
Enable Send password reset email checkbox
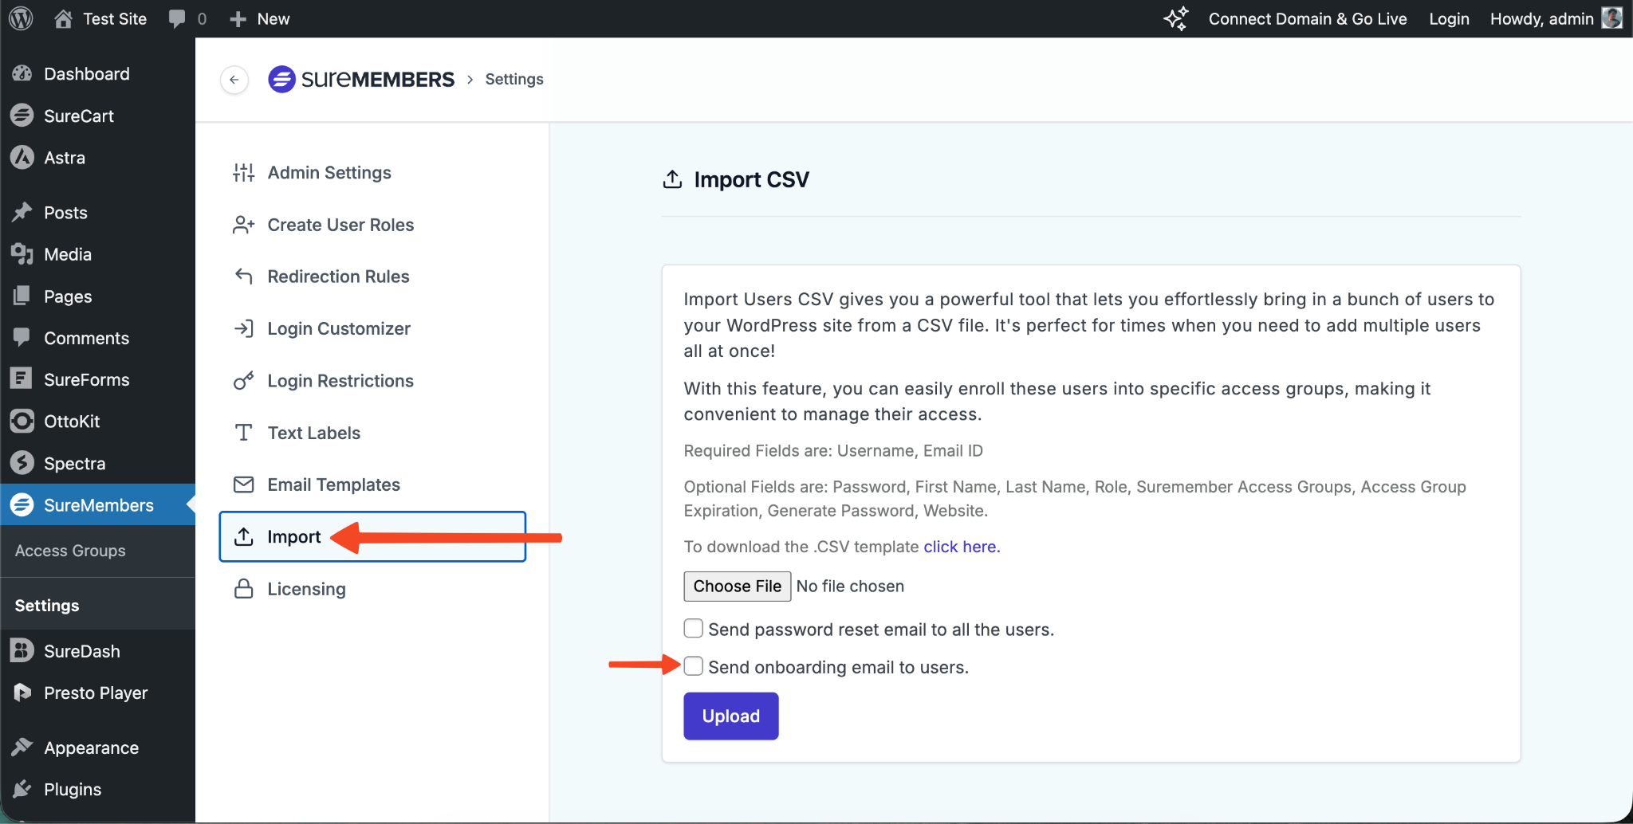click(694, 629)
